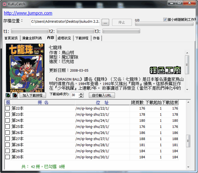
Task: Switch to 下載排程 tab
Action: pyautogui.click(x=82, y=38)
